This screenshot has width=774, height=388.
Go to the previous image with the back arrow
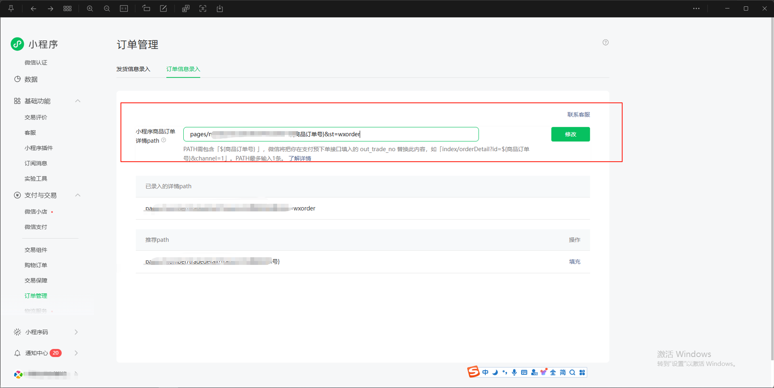(34, 8)
